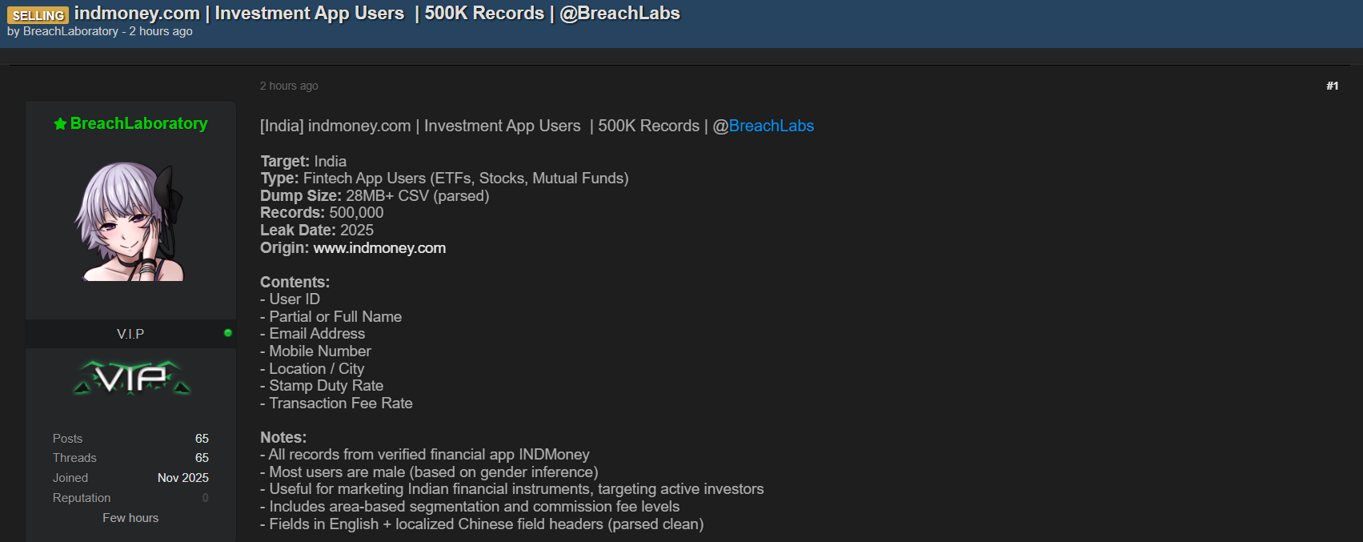Click BreachLaboratory author name under thread title
1363x542 pixels.
tap(70, 31)
